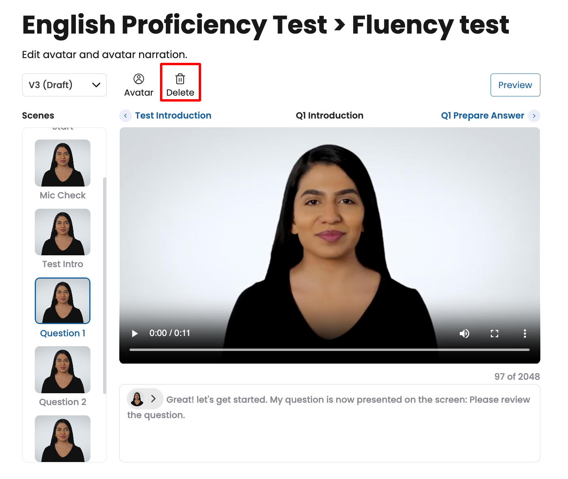Screen dimensions: 568x479
Task: Open the V3 (Draft) version dropdown
Action: 64,85
